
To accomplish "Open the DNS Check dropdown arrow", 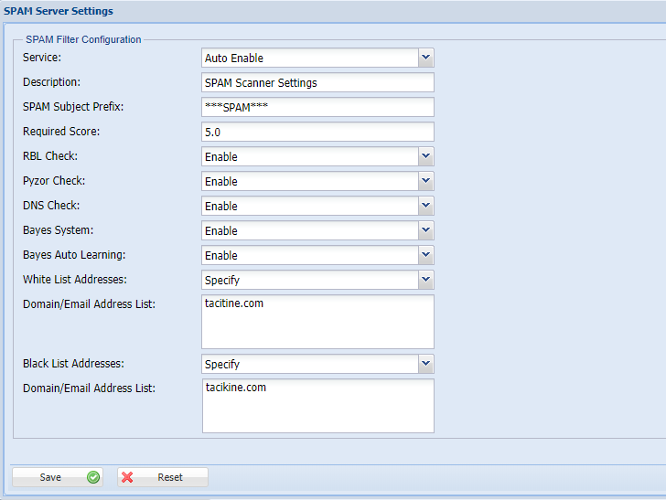I will pos(425,206).
